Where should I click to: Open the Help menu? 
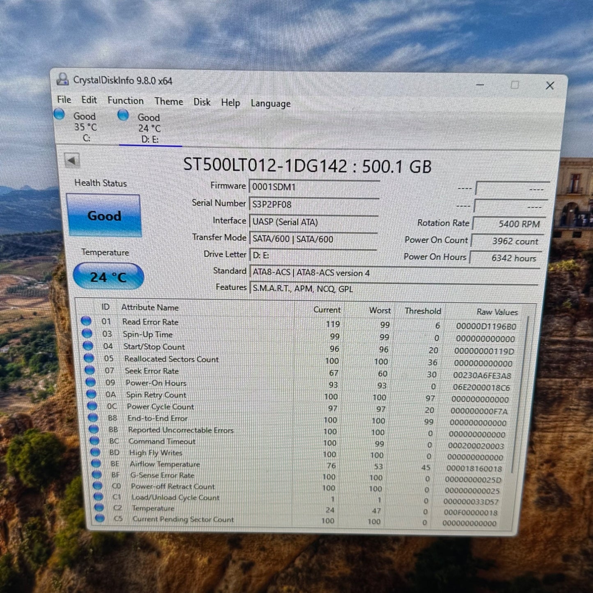coord(230,103)
